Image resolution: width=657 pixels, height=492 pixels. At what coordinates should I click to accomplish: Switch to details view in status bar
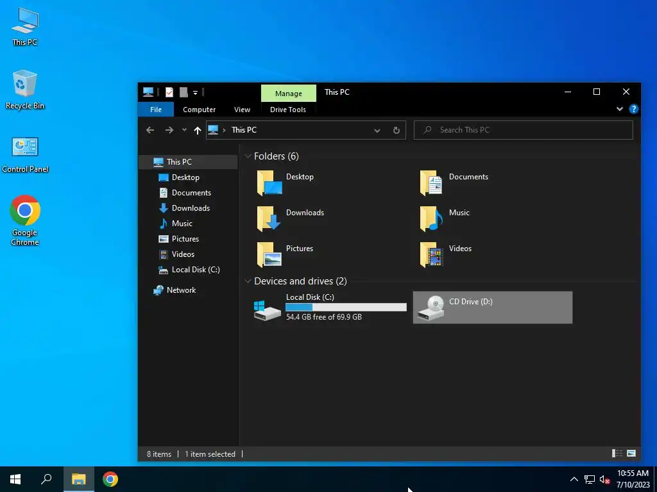pos(617,454)
